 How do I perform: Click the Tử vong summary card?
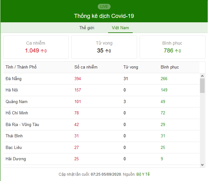point(104,47)
